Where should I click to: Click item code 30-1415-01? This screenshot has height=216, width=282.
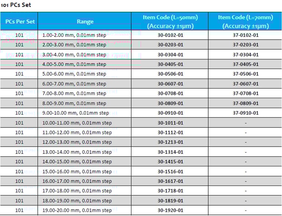click(170, 162)
